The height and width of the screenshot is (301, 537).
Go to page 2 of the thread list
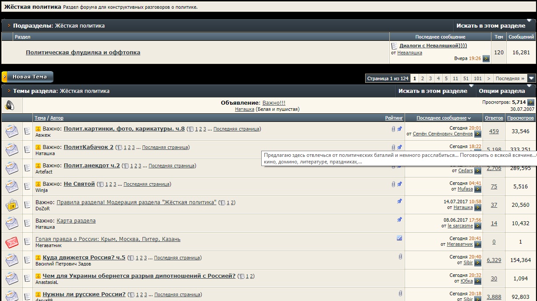[423, 78]
